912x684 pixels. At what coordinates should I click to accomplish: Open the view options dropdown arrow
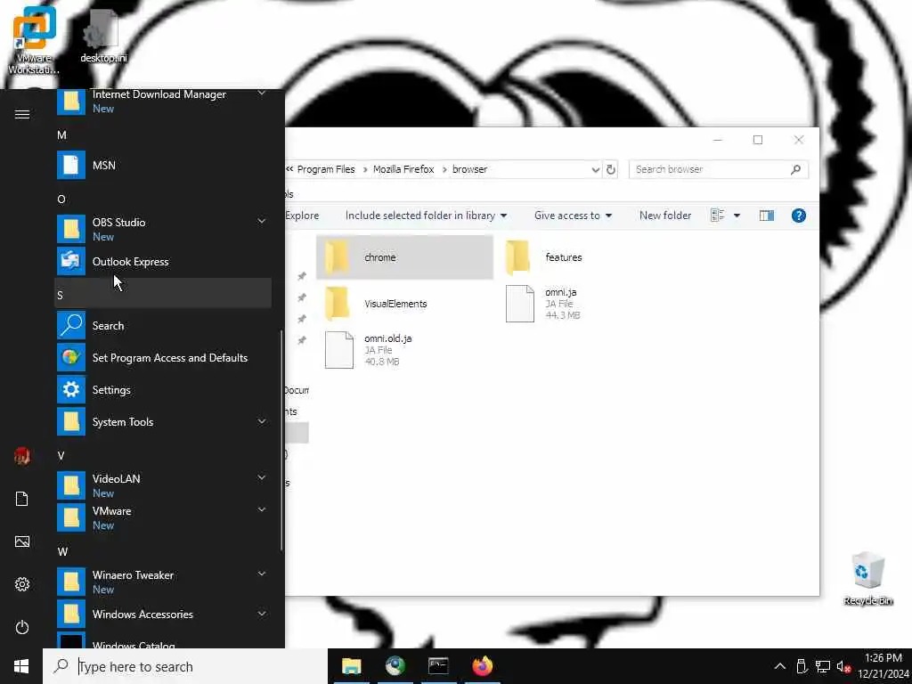point(737,216)
